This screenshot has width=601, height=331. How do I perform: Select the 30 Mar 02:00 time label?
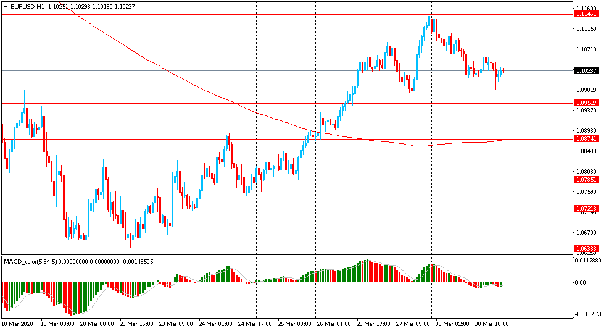[453, 324]
